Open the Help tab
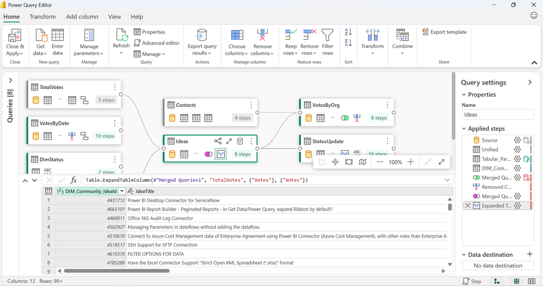543x286 pixels. point(137,17)
